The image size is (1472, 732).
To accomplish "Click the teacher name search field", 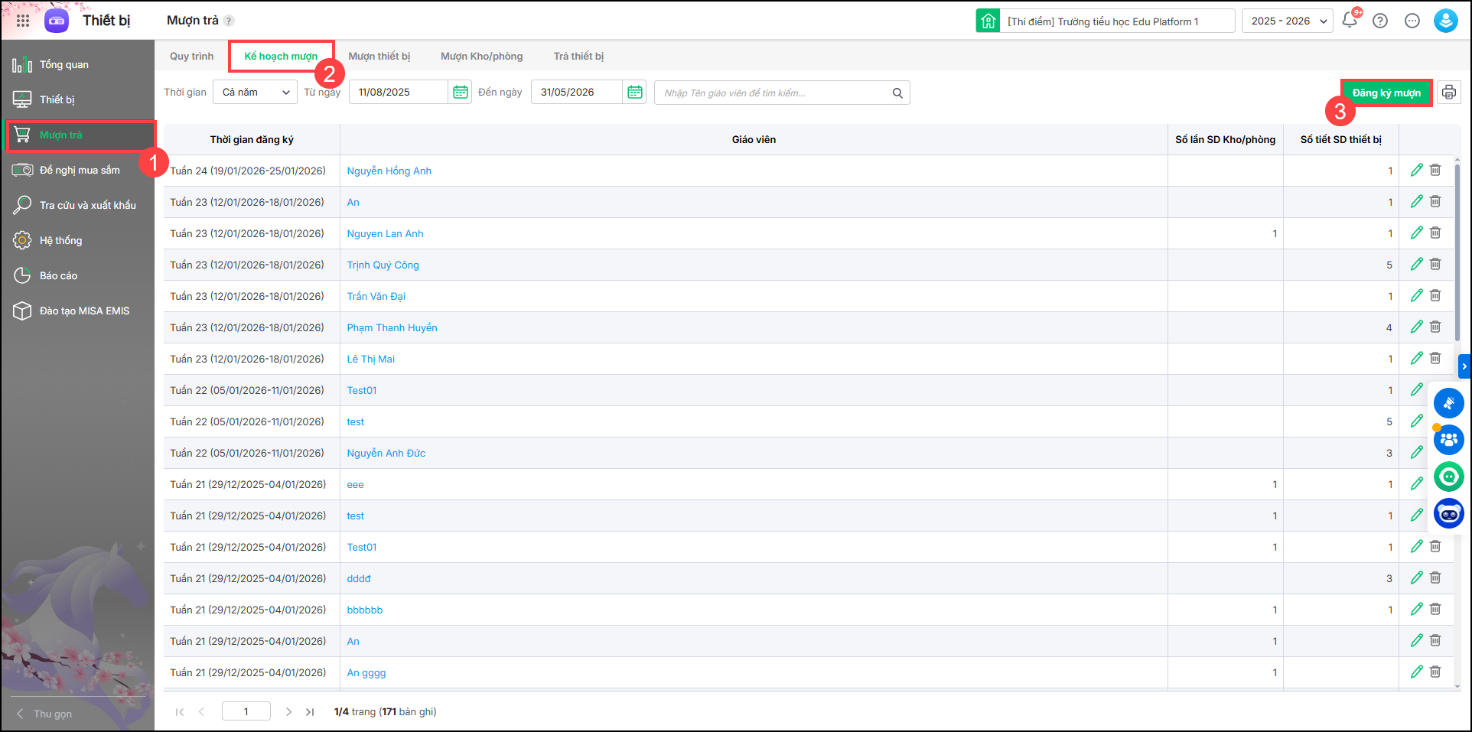I will tap(773, 93).
